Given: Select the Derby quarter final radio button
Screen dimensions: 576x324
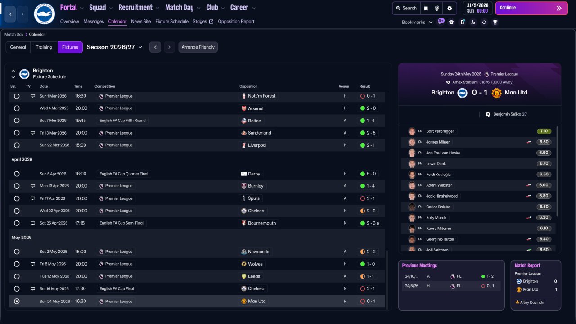Looking at the screenshot, I should (17, 174).
